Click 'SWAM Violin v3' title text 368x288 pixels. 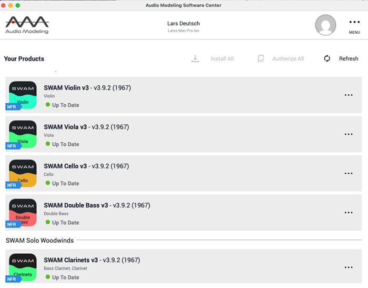point(66,88)
